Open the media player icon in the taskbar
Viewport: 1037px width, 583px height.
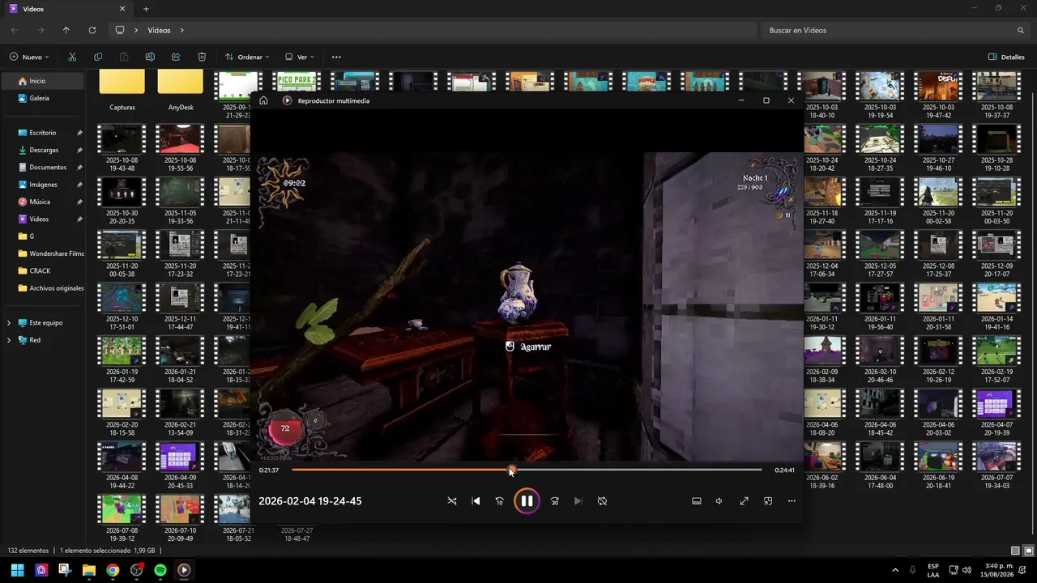[184, 570]
